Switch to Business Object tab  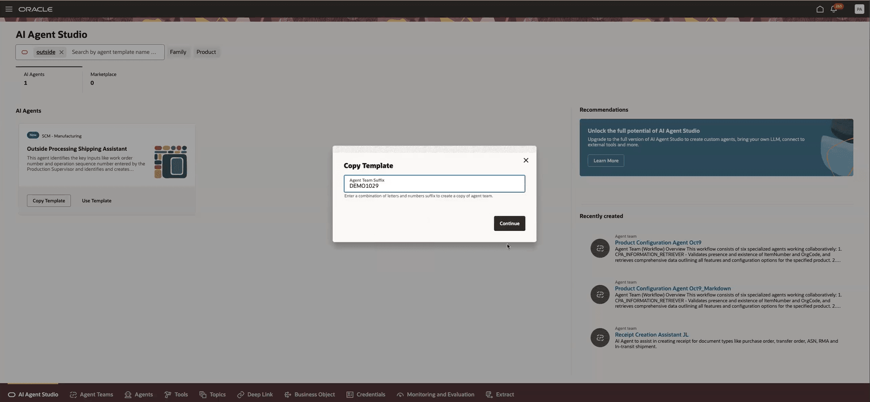[x=309, y=394]
